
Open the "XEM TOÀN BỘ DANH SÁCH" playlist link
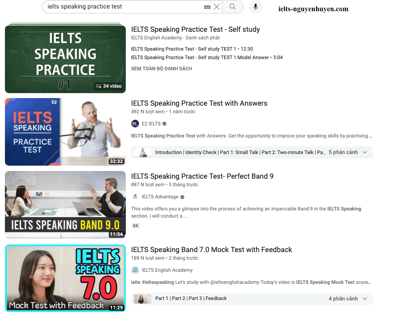pyautogui.click(x=161, y=69)
